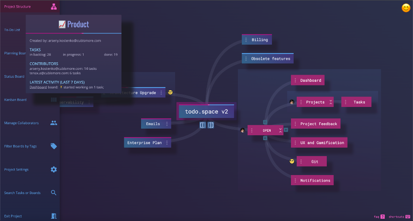Select the Obsolete features board node
The image size is (413, 221).
[x=268, y=58]
